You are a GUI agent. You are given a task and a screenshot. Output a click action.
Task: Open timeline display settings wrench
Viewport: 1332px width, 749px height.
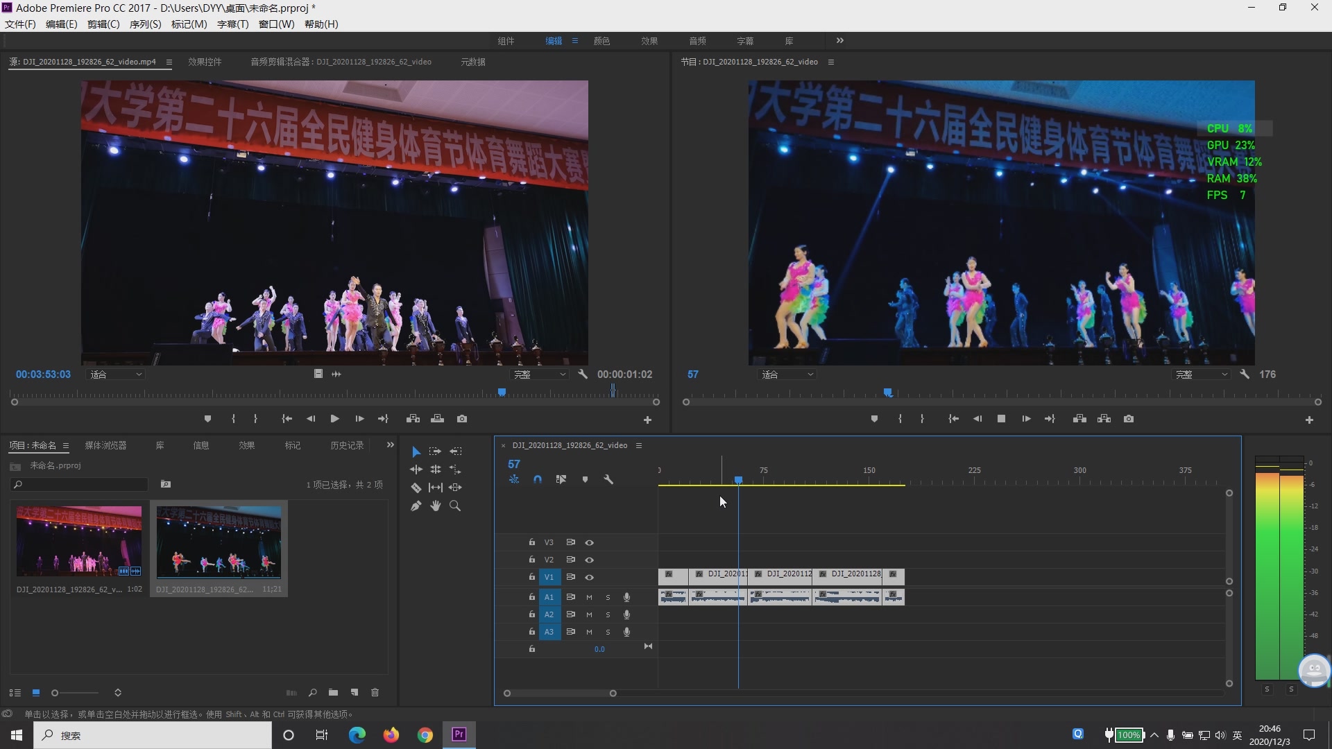point(608,479)
